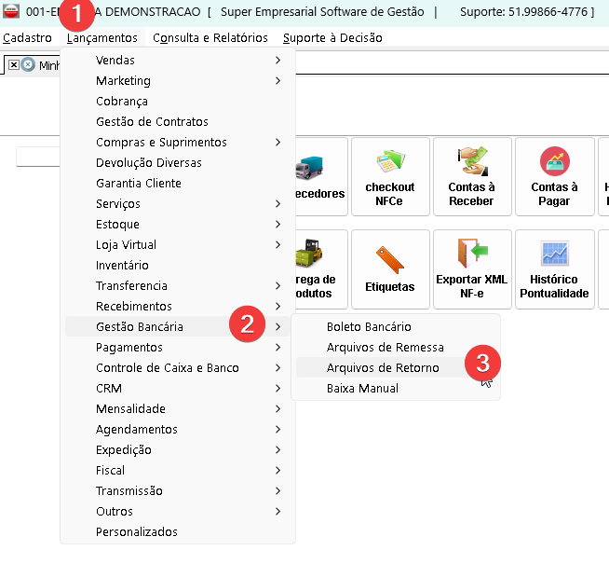Choose Arquivos de Retorno in submenu
The height and width of the screenshot is (564, 609).
point(396,367)
